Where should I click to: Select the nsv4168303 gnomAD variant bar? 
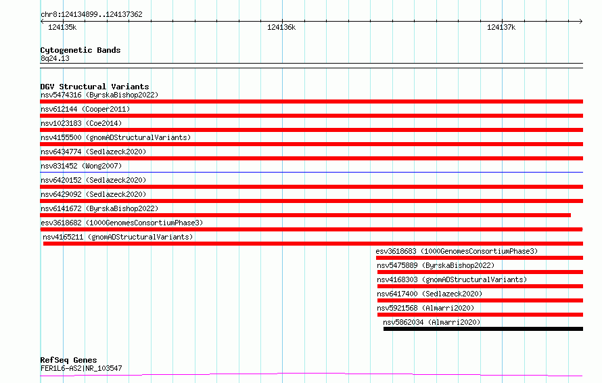click(x=480, y=286)
